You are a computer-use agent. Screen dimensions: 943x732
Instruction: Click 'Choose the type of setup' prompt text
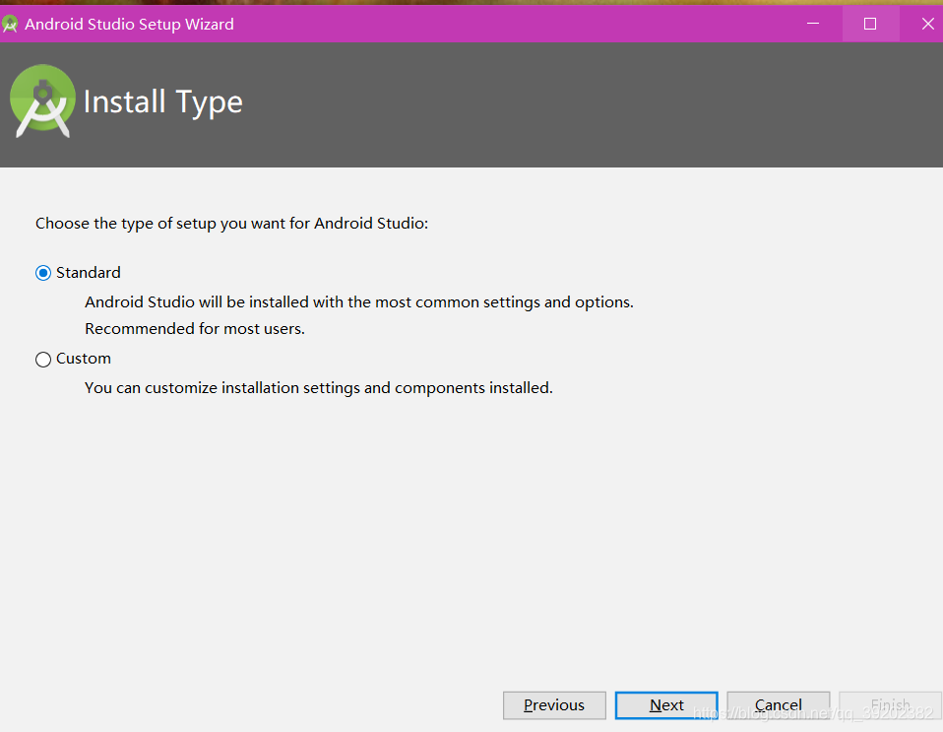click(x=231, y=224)
